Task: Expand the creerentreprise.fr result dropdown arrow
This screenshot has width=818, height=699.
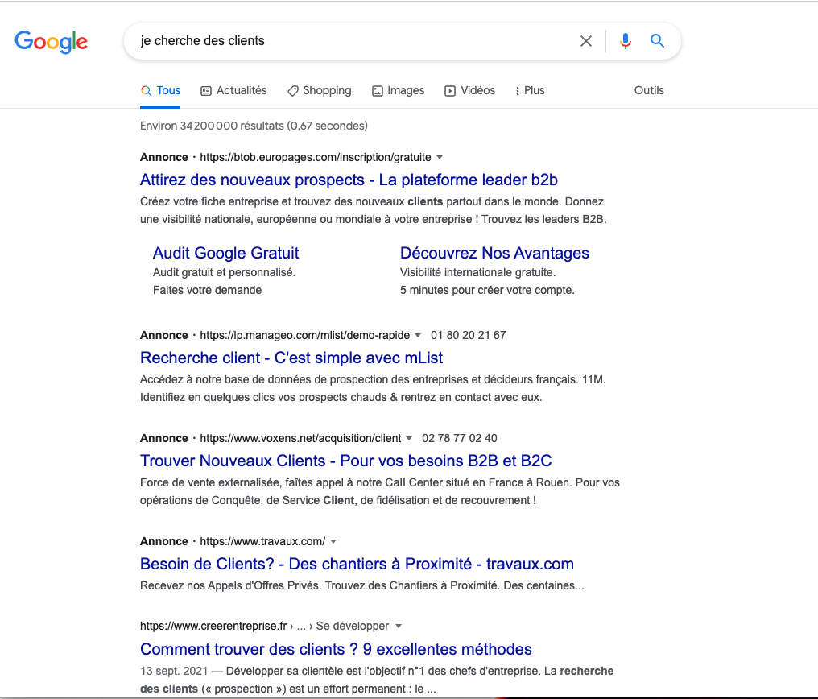Action: pos(399,627)
